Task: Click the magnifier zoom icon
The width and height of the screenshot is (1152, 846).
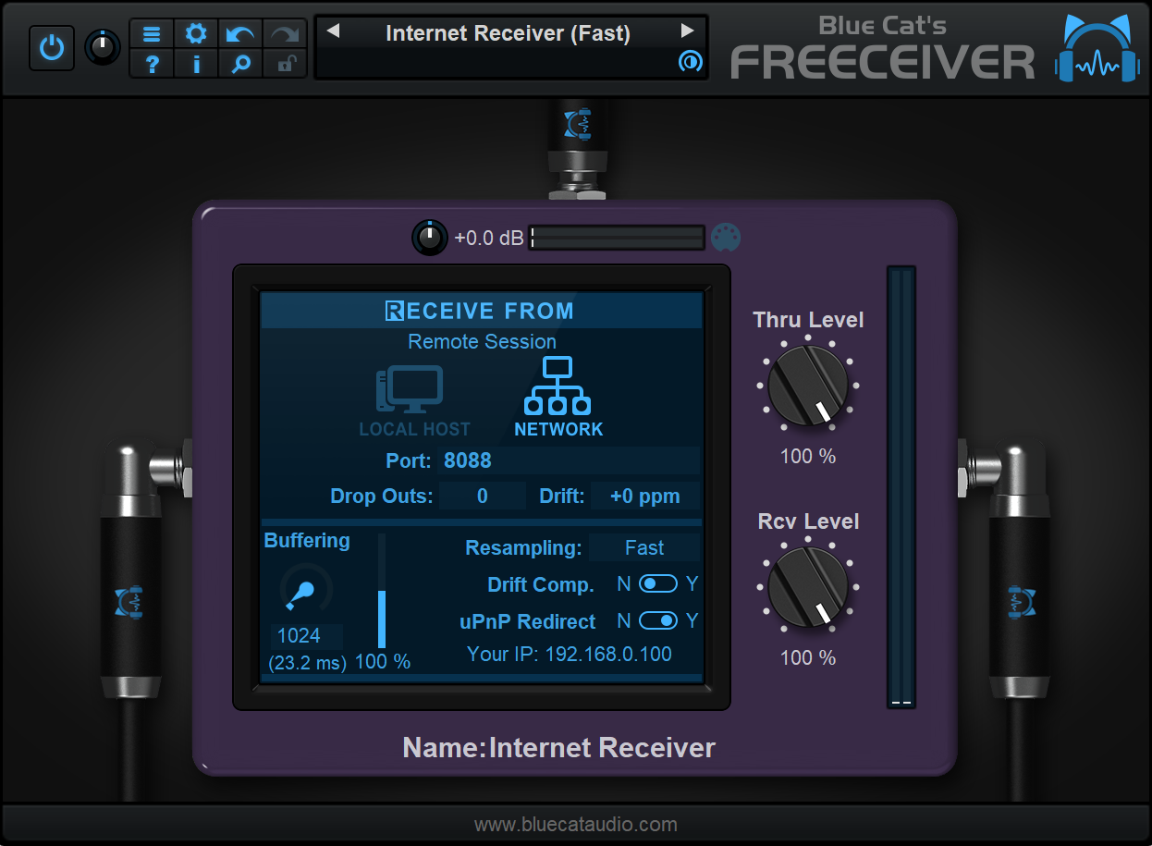Action: 239,65
